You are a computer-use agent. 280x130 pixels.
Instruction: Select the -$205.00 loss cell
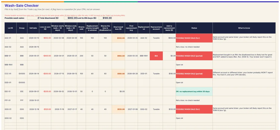[x=45, y=91]
